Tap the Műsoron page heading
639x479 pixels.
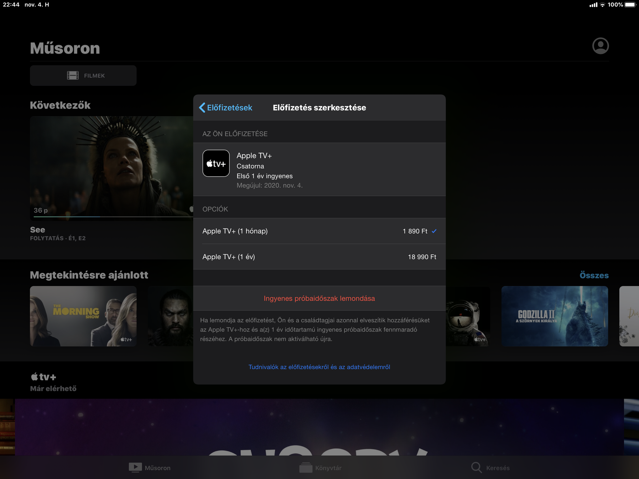click(x=65, y=48)
